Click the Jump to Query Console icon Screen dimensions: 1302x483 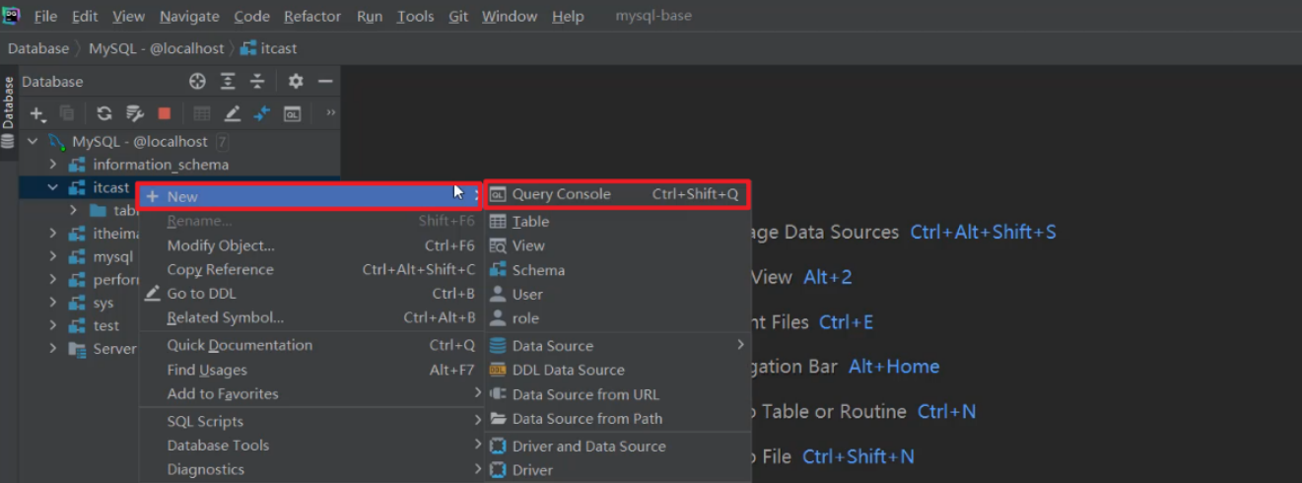click(x=292, y=113)
